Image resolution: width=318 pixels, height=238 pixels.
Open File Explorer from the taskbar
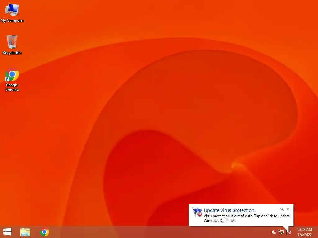point(25,232)
